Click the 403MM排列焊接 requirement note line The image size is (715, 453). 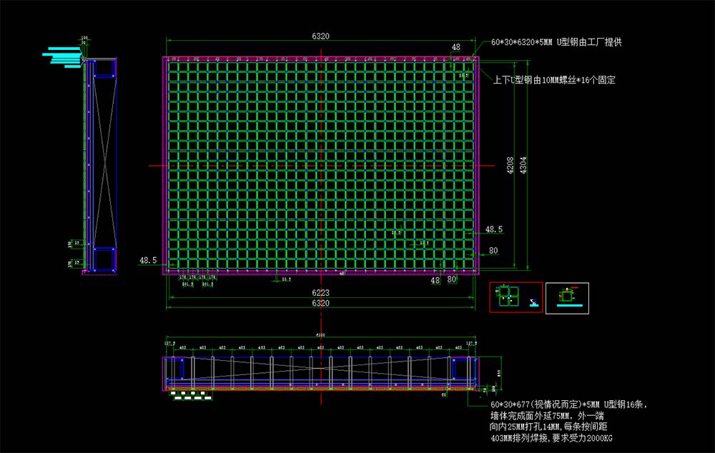point(551,437)
